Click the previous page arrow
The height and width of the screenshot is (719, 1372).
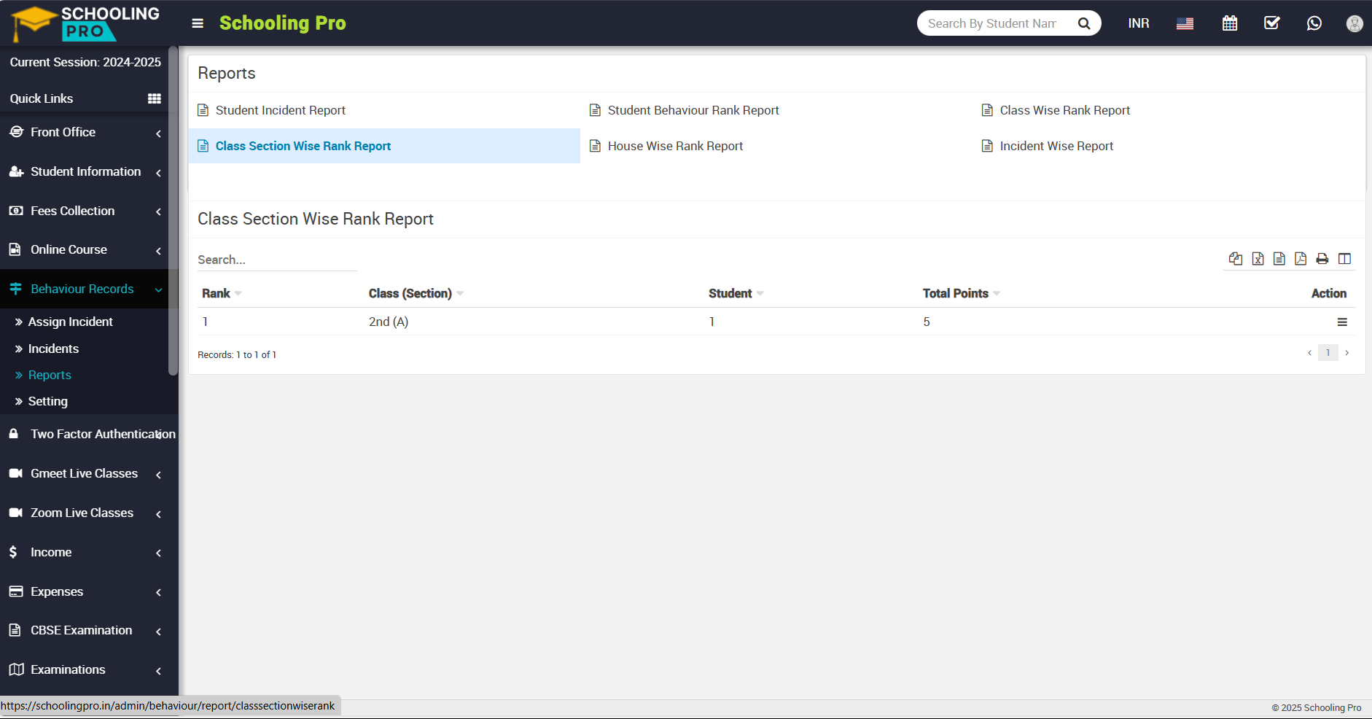point(1310,353)
